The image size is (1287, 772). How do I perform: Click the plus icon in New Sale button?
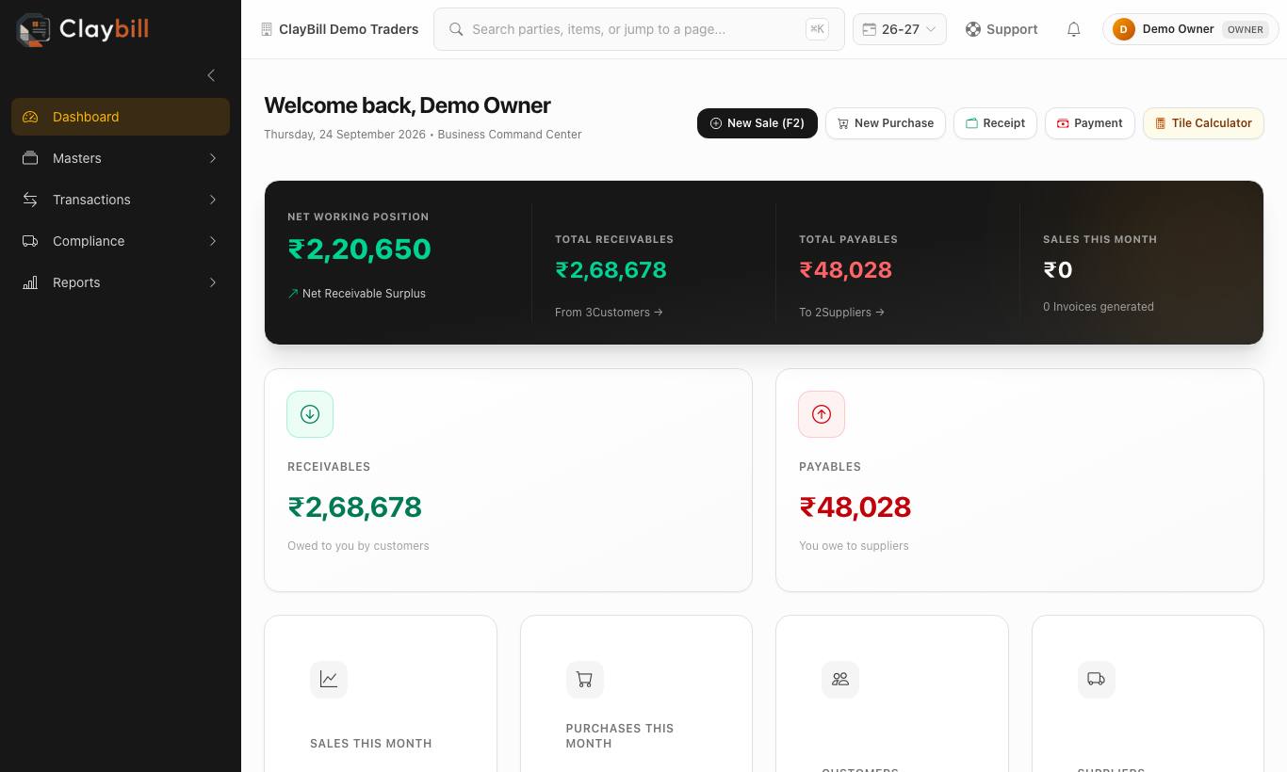715,123
